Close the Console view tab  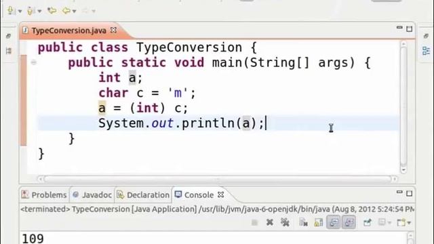[x=220, y=195]
